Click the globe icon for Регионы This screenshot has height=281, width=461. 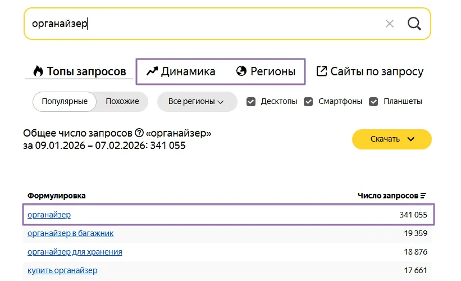coord(241,71)
